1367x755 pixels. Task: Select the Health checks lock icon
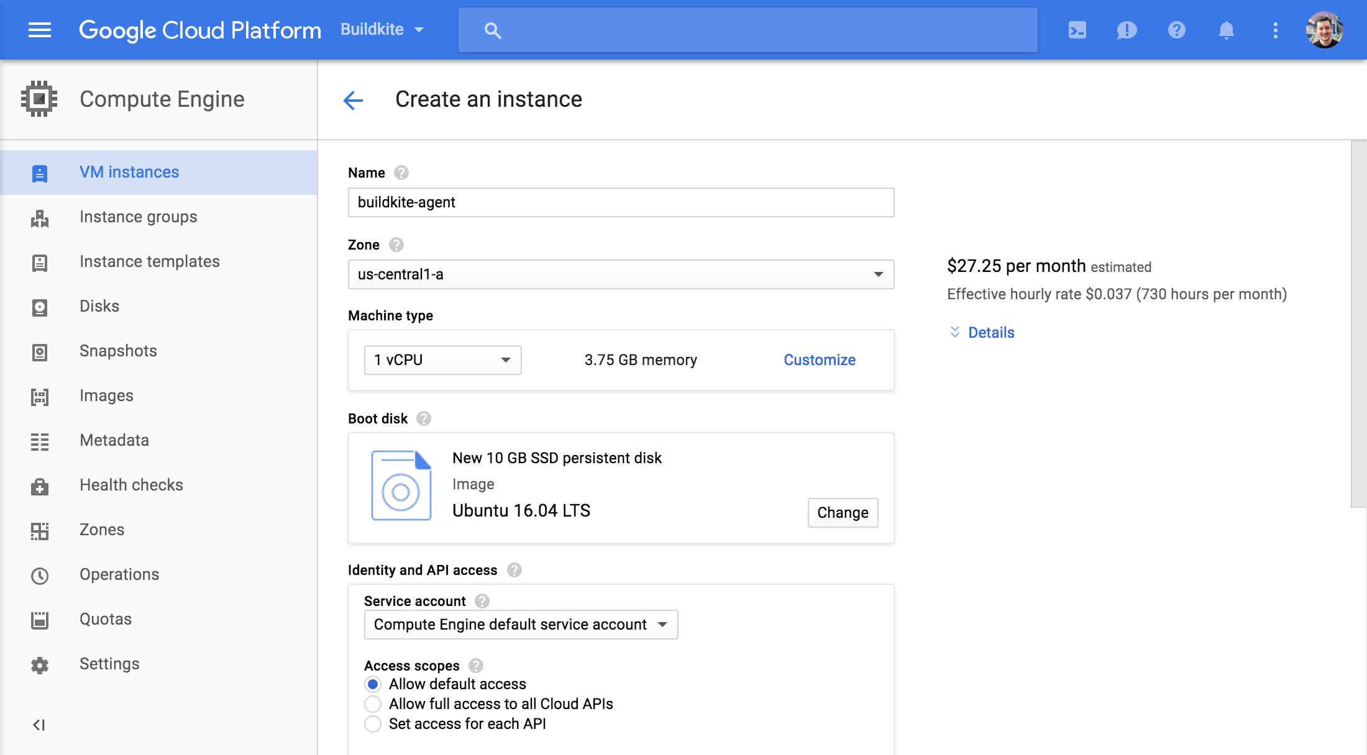click(40, 486)
